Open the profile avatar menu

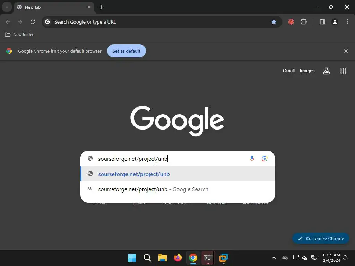[x=335, y=22]
